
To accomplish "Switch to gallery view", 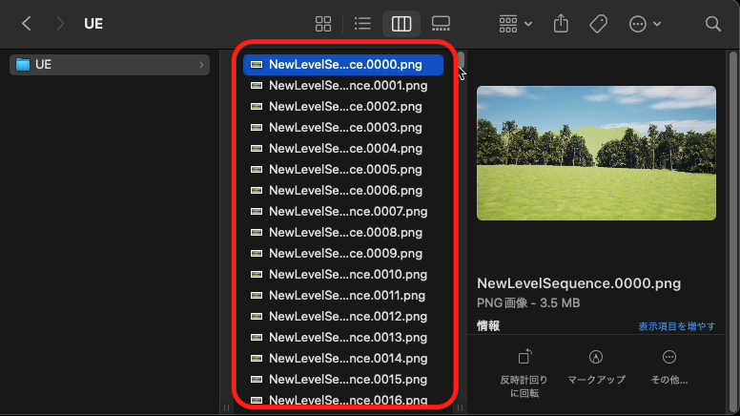I will coord(441,24).
